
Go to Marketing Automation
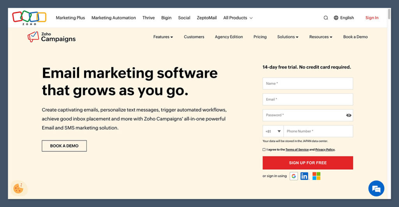pos(113,18)
